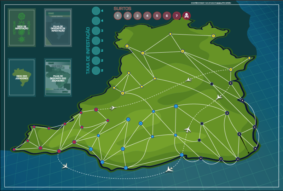Click the skull outbreak marker

point(186,16)
